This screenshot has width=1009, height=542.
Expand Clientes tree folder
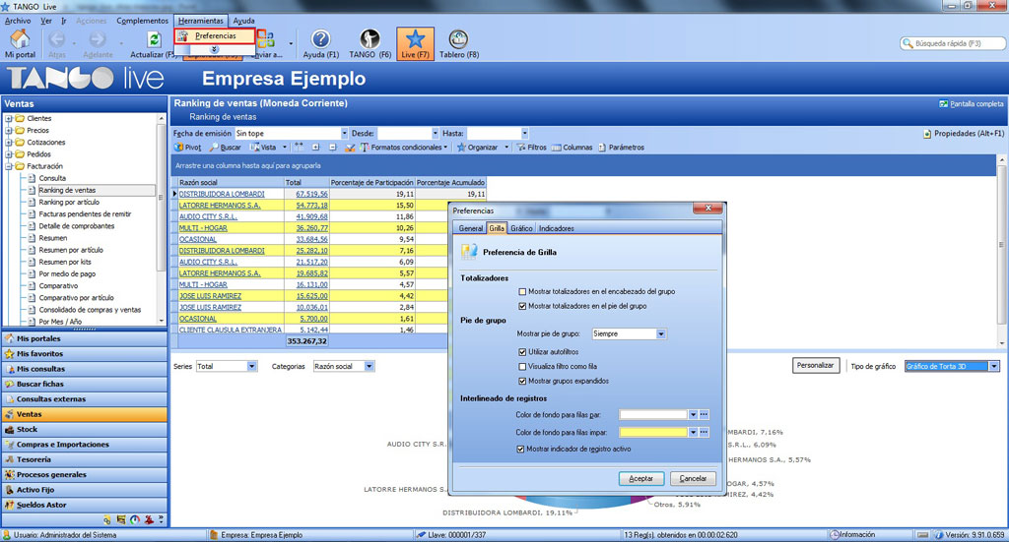(x=8, y=118)
